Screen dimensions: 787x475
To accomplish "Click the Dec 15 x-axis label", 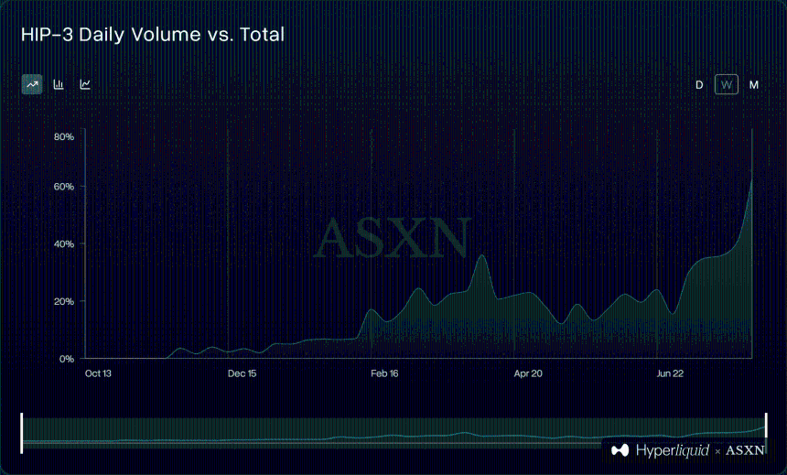I will pos(242,373).
